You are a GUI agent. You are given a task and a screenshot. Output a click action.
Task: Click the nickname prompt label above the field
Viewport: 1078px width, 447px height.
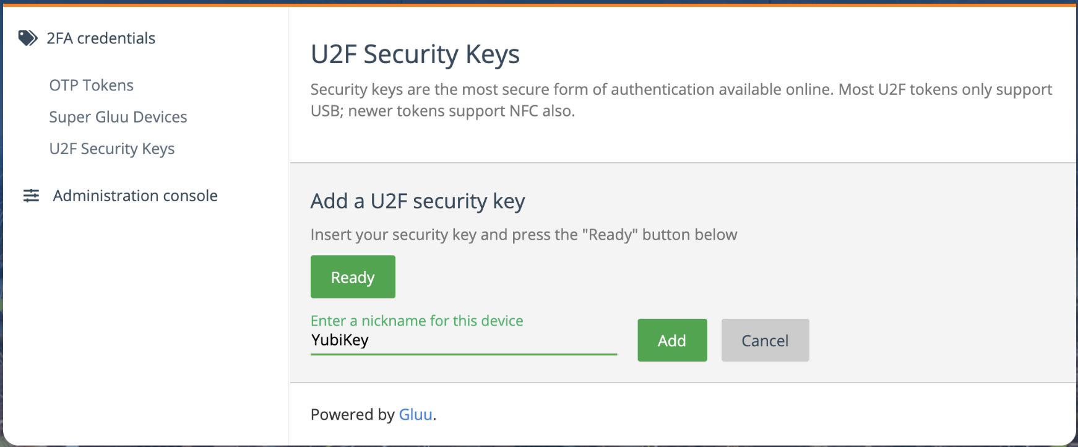(x=416, y=321)
